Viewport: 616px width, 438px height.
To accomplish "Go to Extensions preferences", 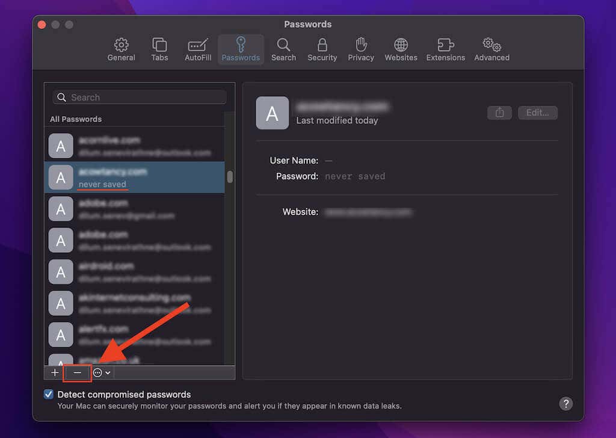I will tap(445, 49).
